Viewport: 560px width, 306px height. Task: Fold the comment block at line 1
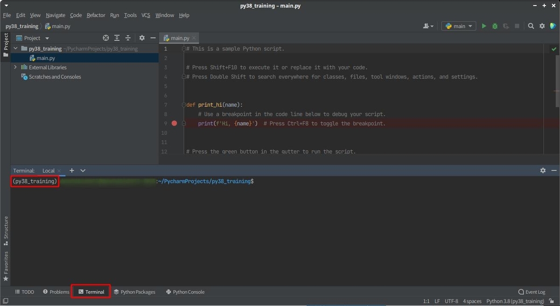pyautogui.click(x=184, y=49)
